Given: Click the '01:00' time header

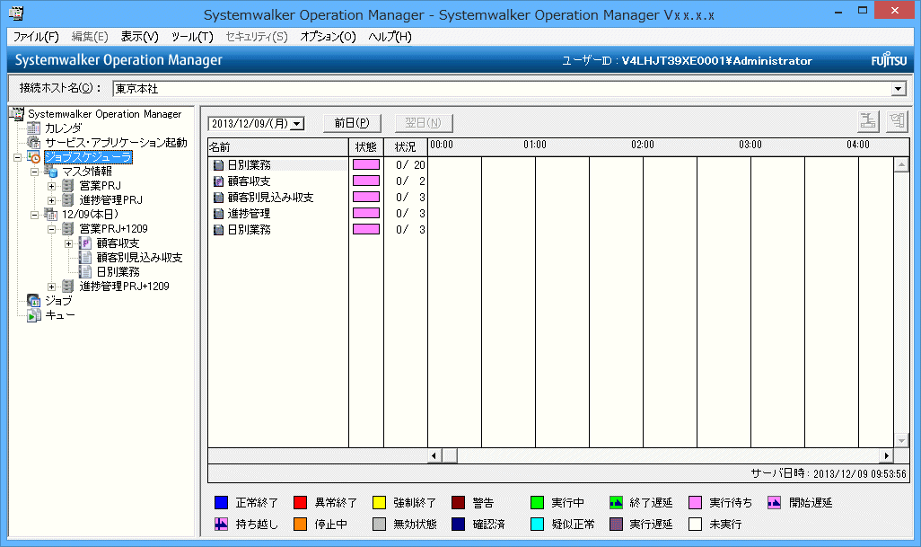Looking at the screenshot, I should coord(535,145).
